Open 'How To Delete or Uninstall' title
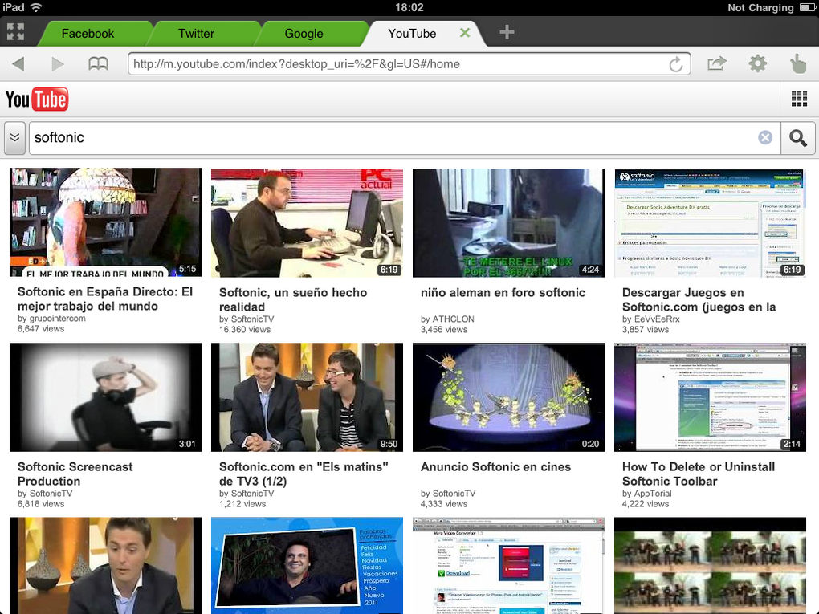The height and width of the screenshot is (614, 819). coord(699,474)
